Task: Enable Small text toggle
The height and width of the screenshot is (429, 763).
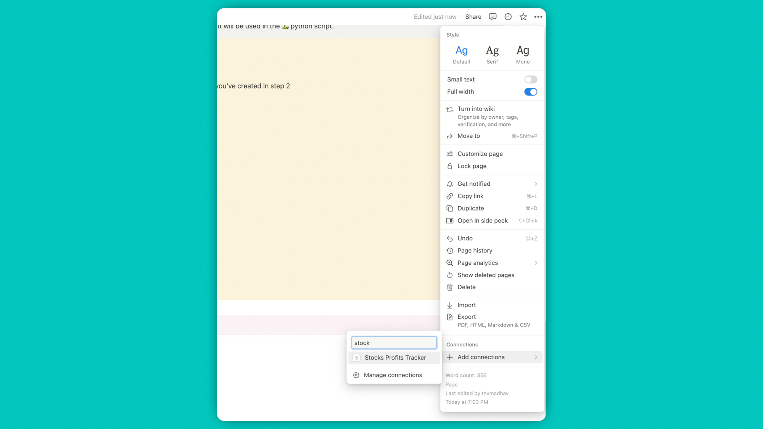Action: [x=531, y=79]
